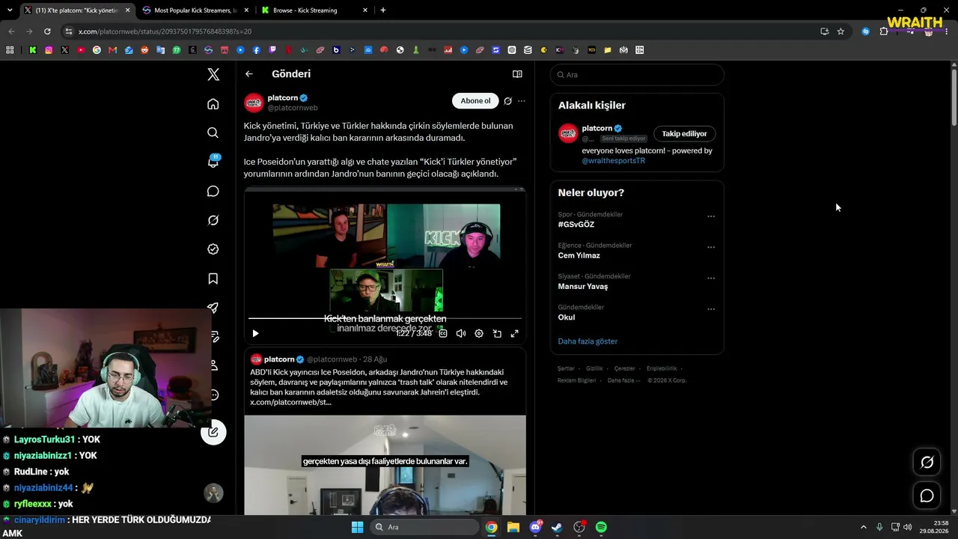Open Discord from the taskbar

click(535, 527)
